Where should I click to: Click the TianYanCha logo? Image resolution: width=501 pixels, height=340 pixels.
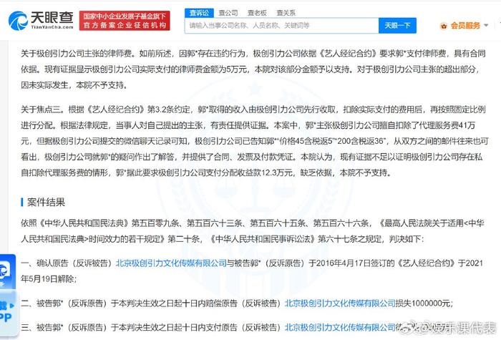pos(41,21)
